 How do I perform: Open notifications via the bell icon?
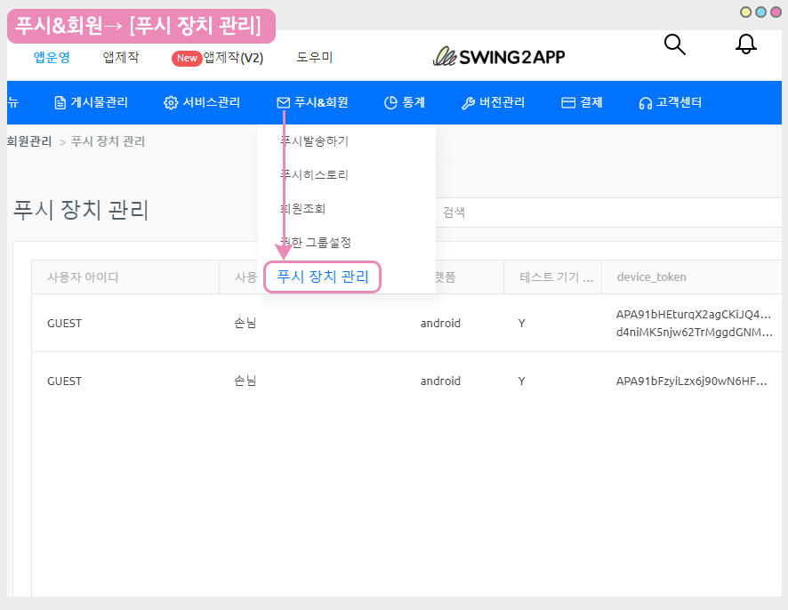(x=746, y=44)
